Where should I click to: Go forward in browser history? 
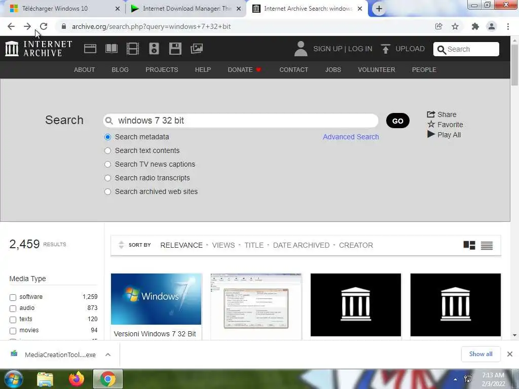pyautogui.click(x=27, y=26)
